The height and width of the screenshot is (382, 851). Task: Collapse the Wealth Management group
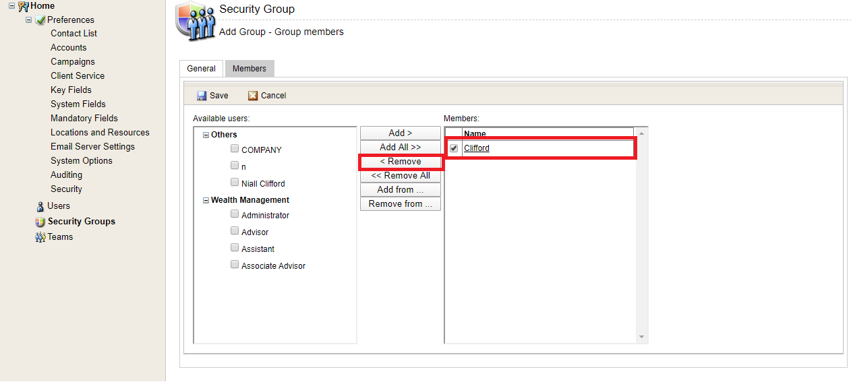[206, 200]
